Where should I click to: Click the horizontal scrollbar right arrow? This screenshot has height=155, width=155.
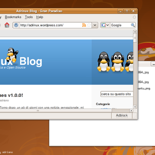(131, 111)
